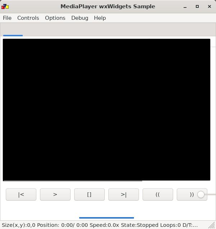
Task: Click the volume slider knob
Action: pyautogui.click(x=201, y=194)
